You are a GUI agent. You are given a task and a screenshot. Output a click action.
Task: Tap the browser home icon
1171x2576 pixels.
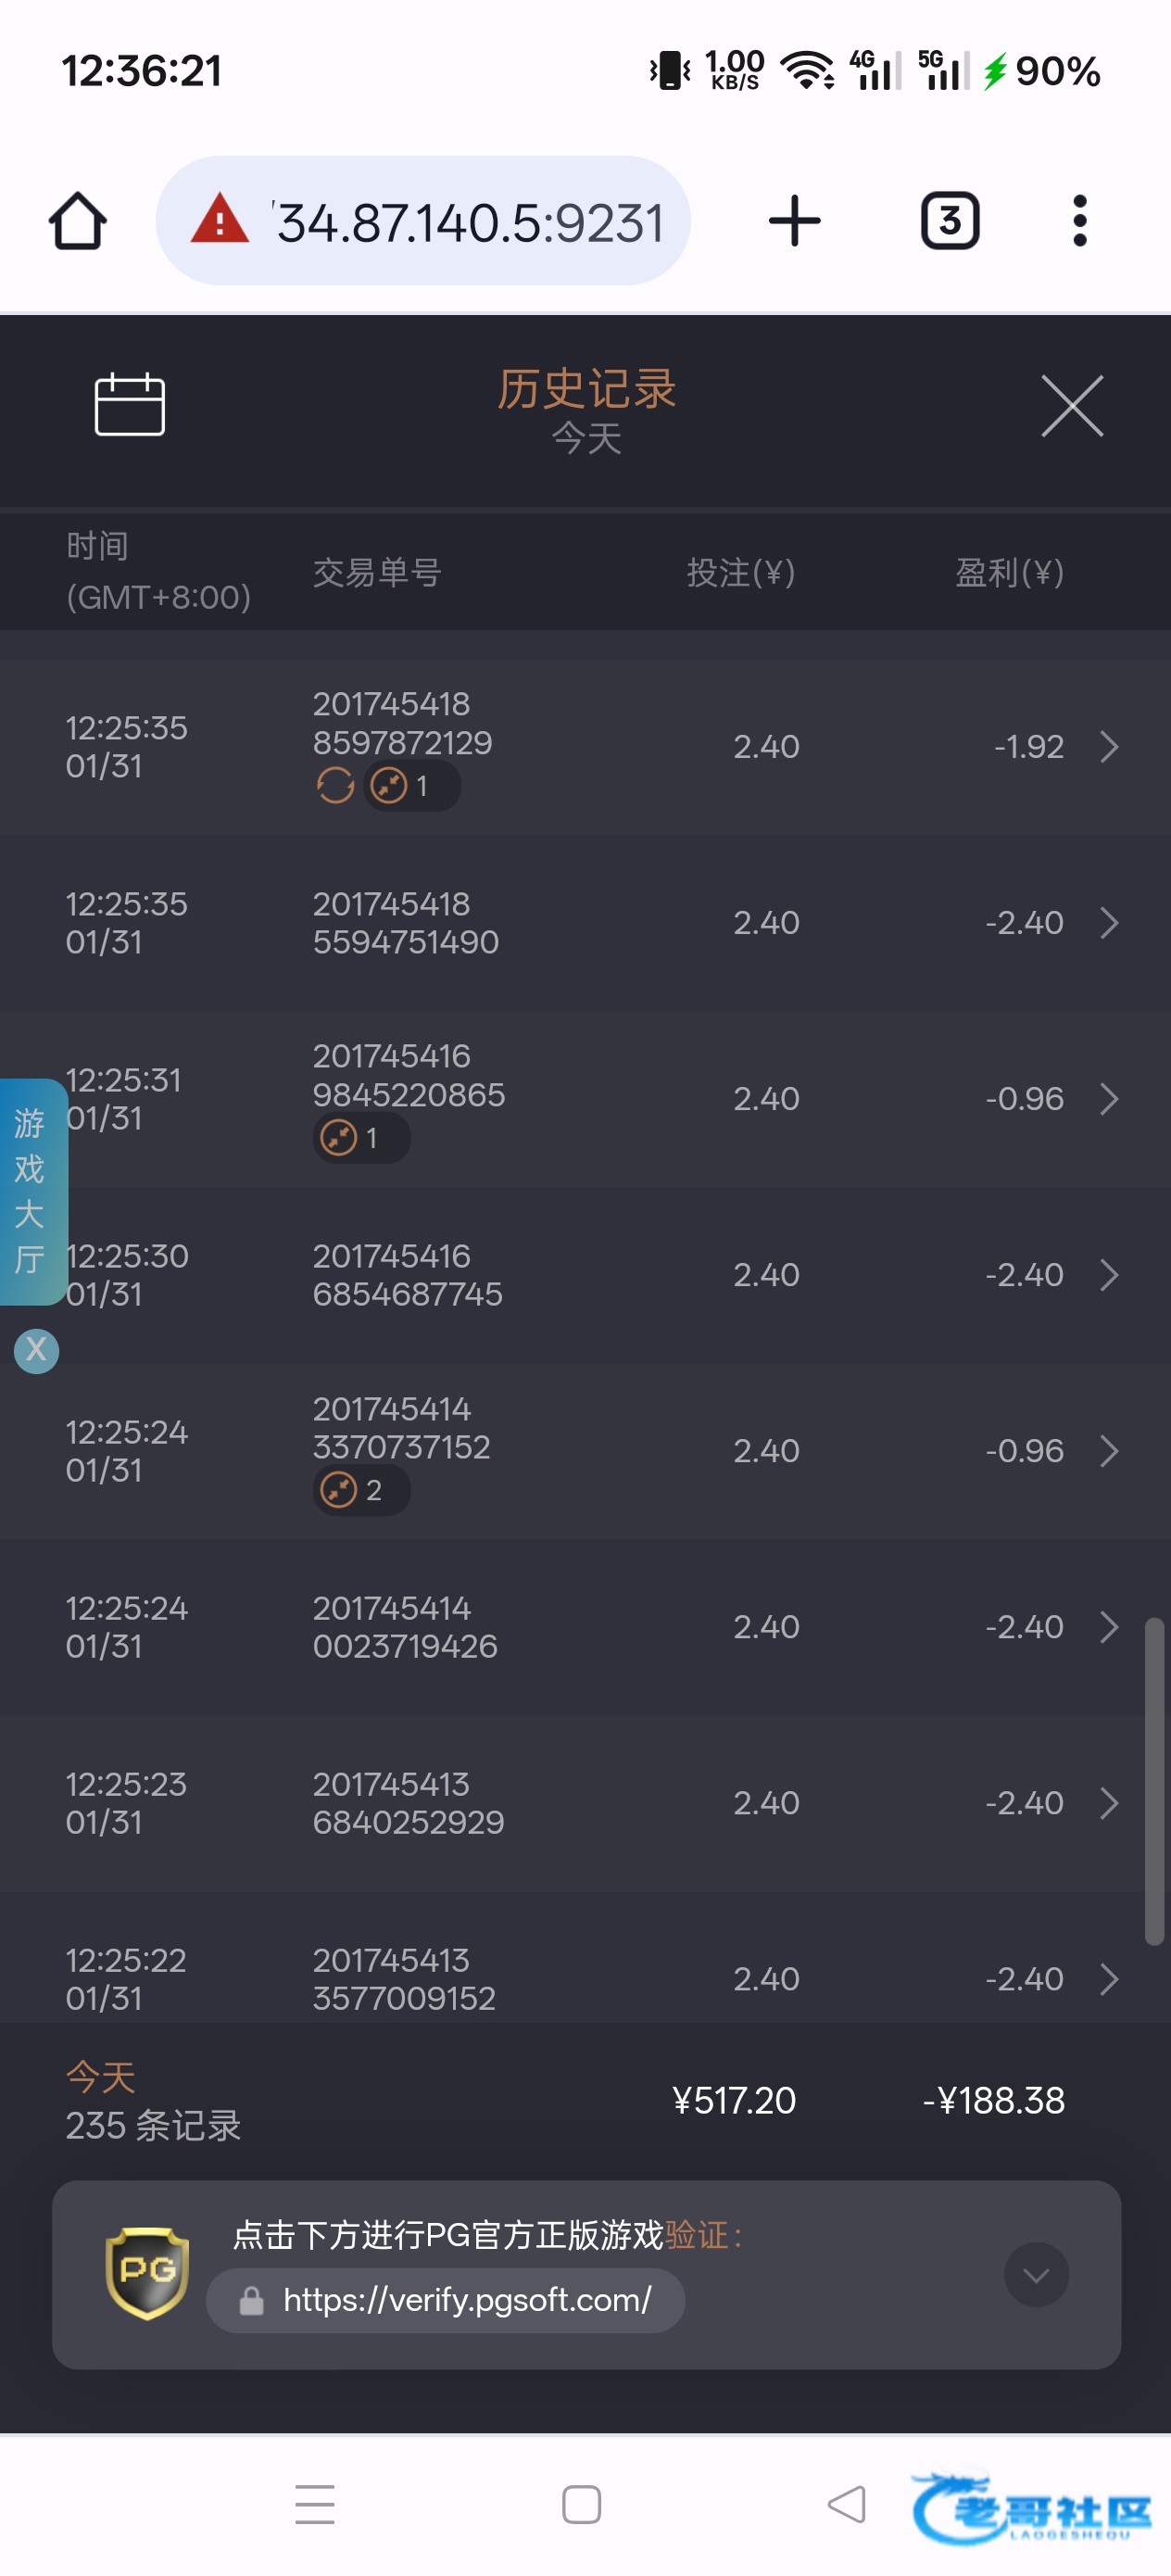[78, 221]
